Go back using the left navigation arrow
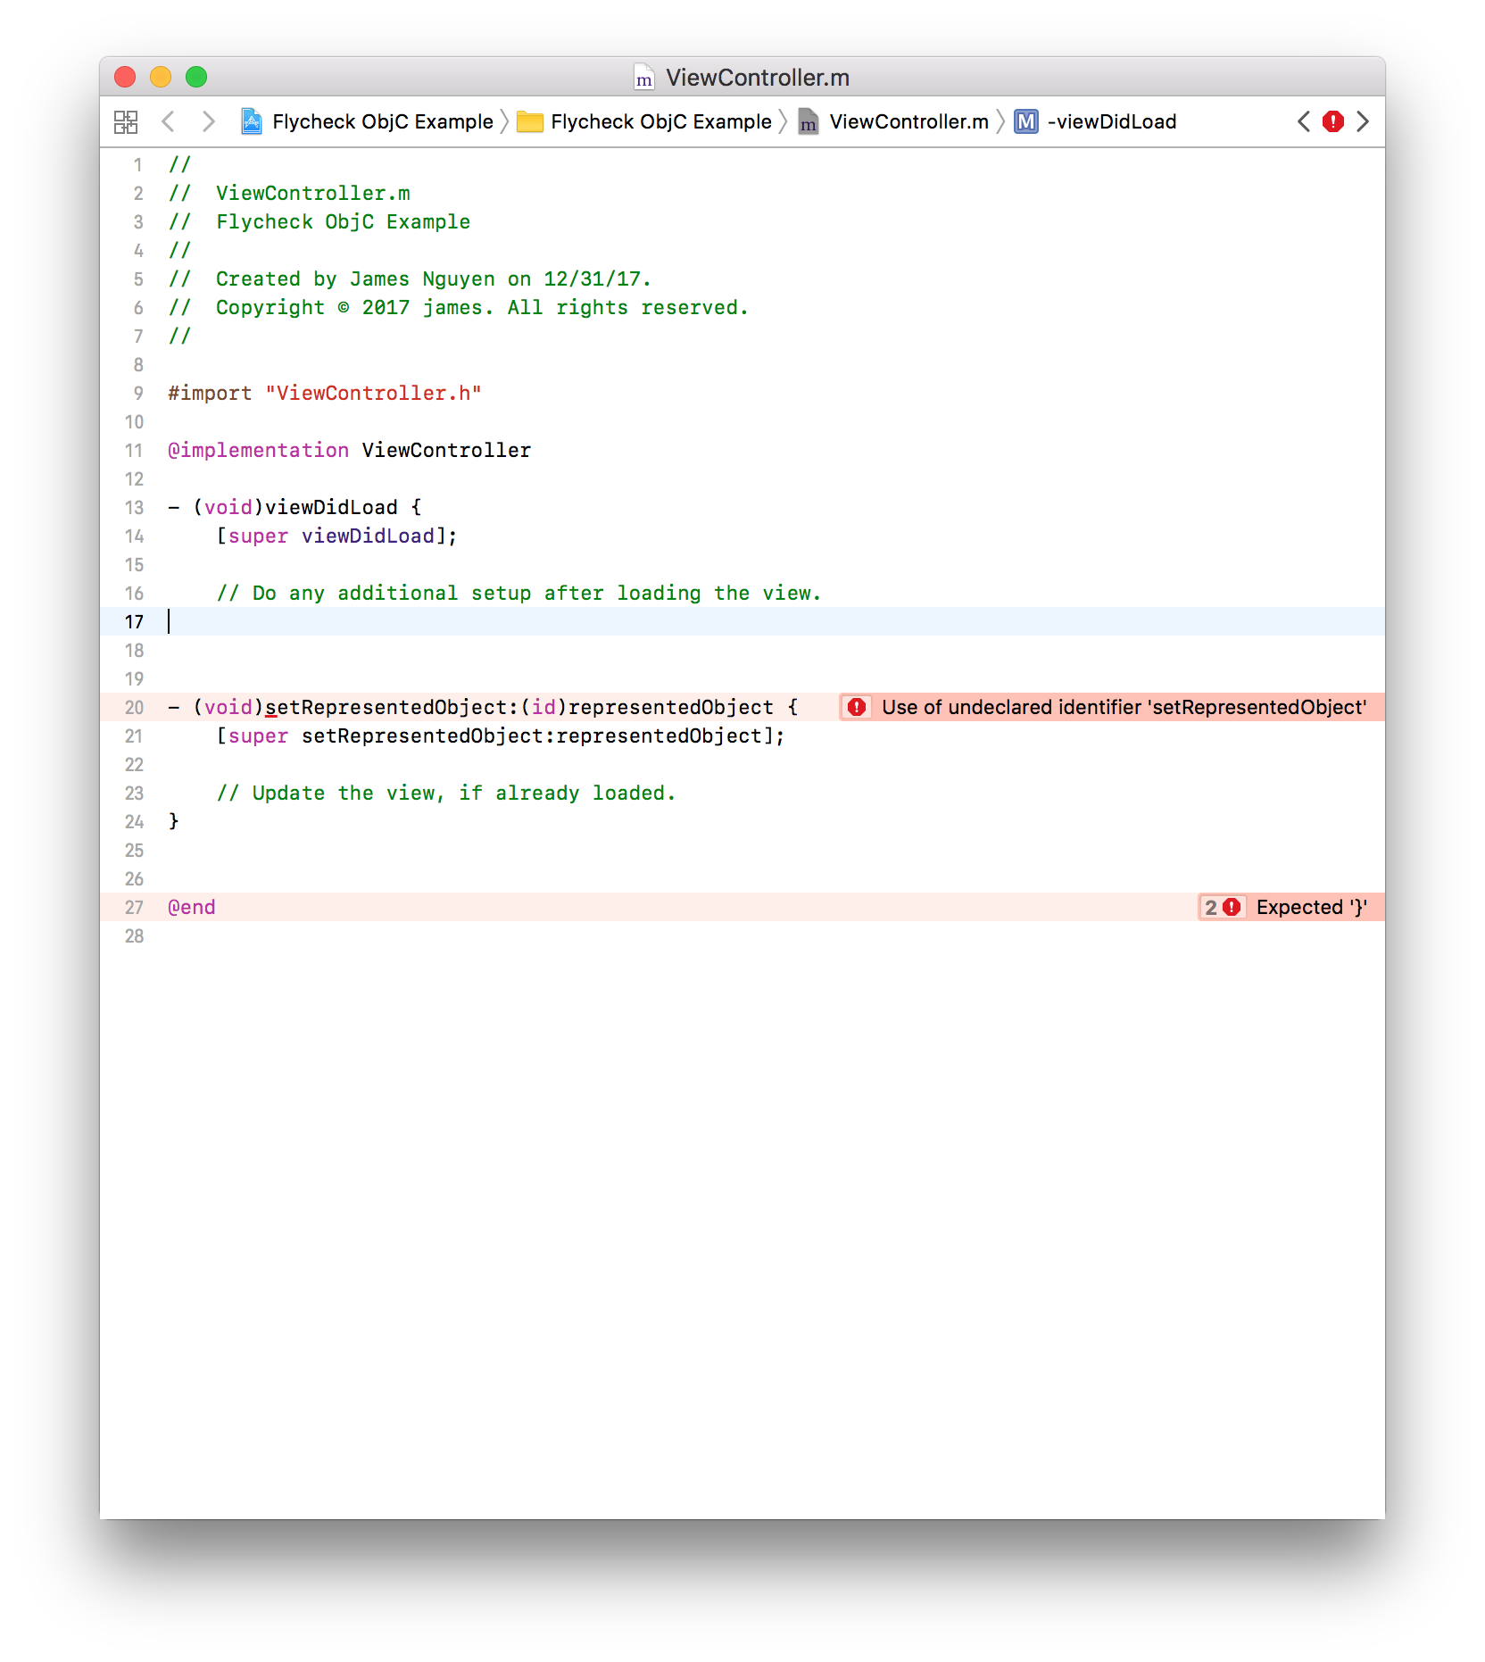 (168, 121)
